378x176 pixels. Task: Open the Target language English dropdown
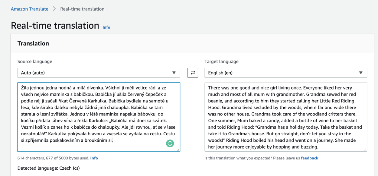286,73
